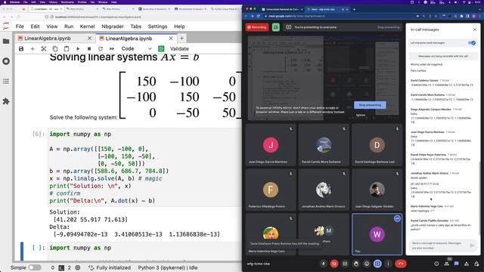Click Ignore under infinity mirror warning

point(361,115)
